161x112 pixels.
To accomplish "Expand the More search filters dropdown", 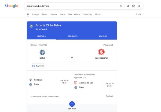I will point(98,14).
